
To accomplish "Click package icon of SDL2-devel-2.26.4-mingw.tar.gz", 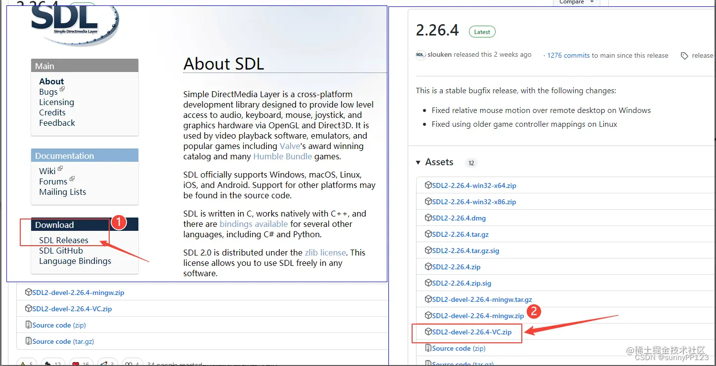I will [428, 299].
